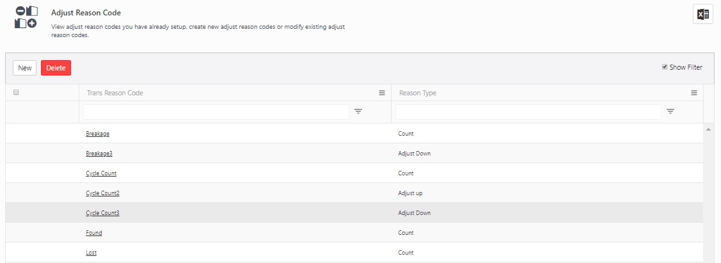The height and width of the screenshot is (263, 721).
Task: Select the Cycle Count link
Action: pyautogui.click(x=101, y=173)
